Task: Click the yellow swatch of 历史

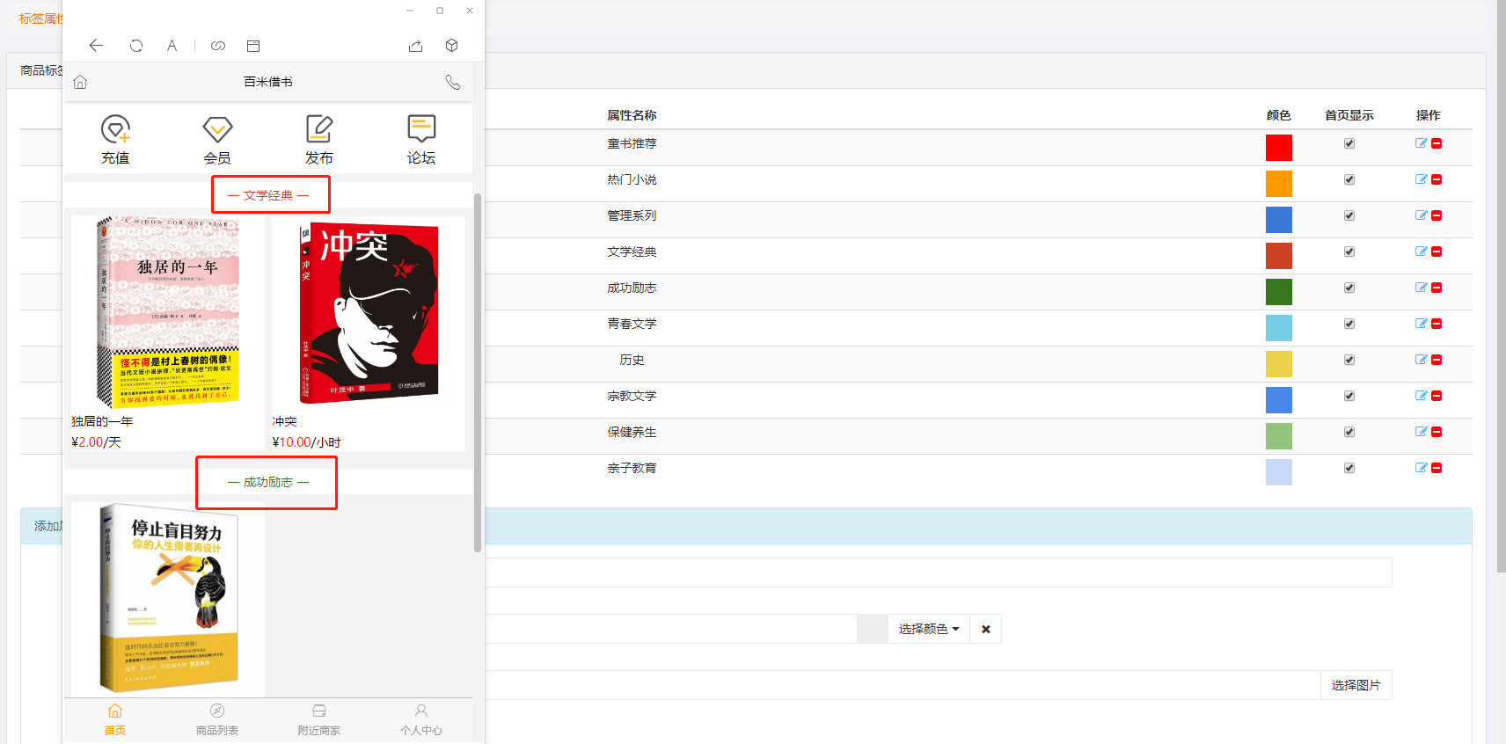Action: [1279, 364]
